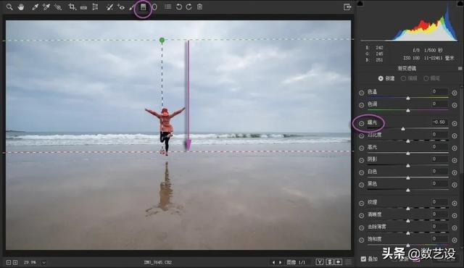Zoom out with minus box button

point(9,262)
